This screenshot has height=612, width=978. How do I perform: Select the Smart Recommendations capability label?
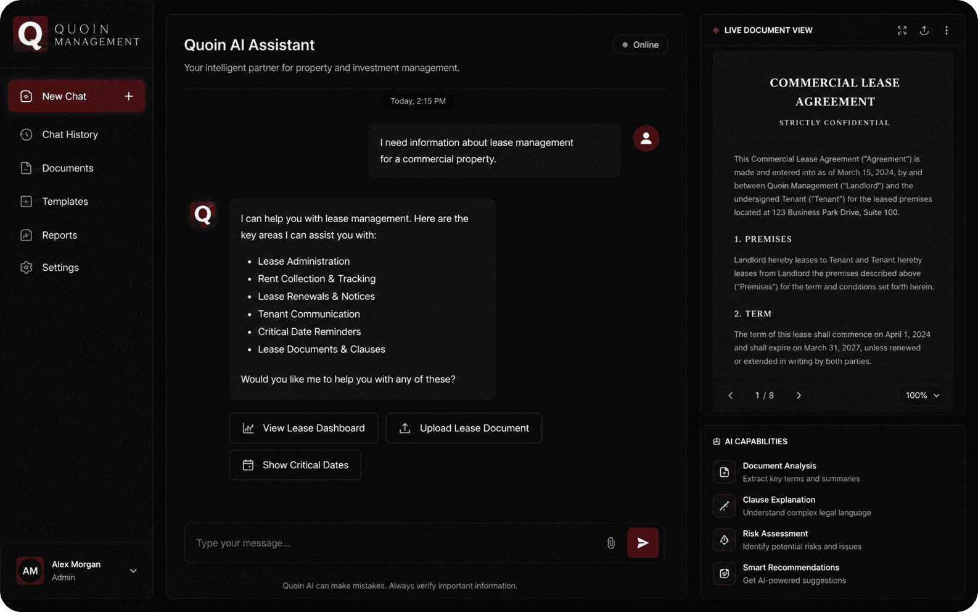(791, 568)
